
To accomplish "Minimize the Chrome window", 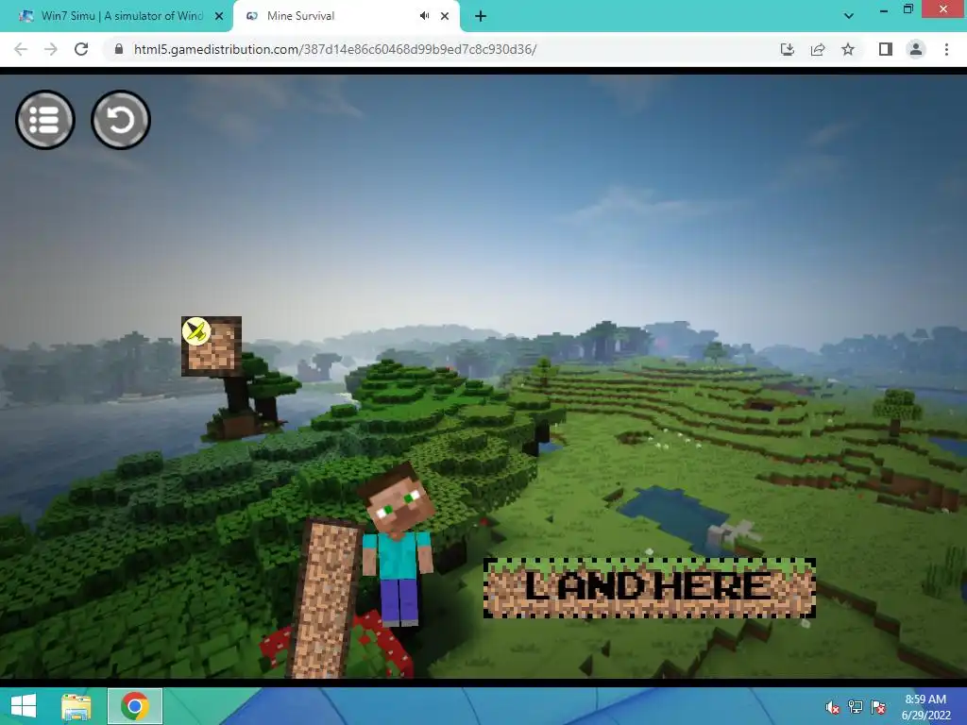I will tap(884, 9).
